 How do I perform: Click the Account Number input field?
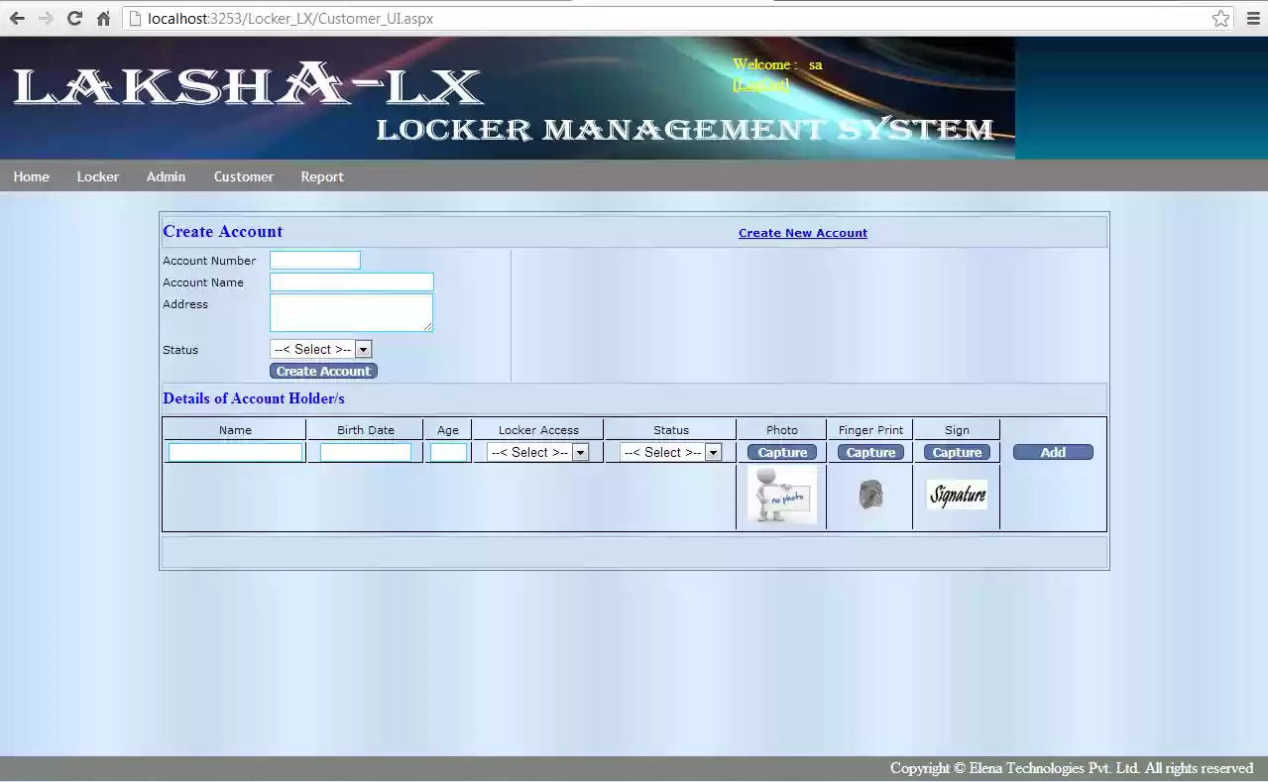click(314, 260)
